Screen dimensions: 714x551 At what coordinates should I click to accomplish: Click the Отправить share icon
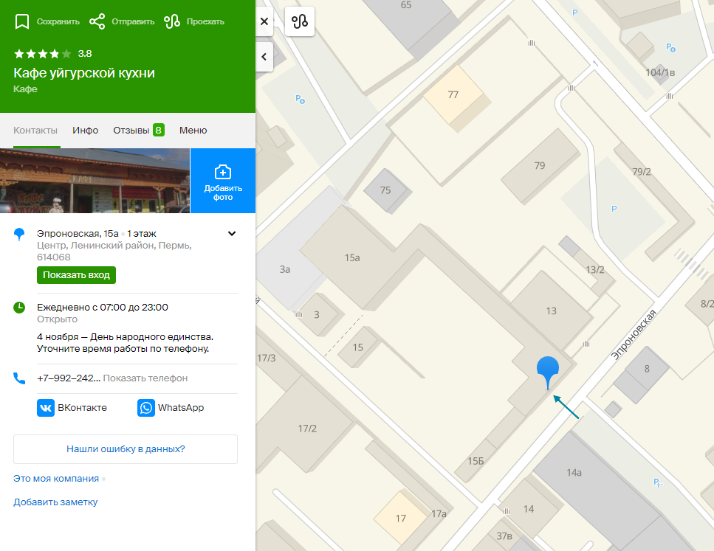pos(97,21)
